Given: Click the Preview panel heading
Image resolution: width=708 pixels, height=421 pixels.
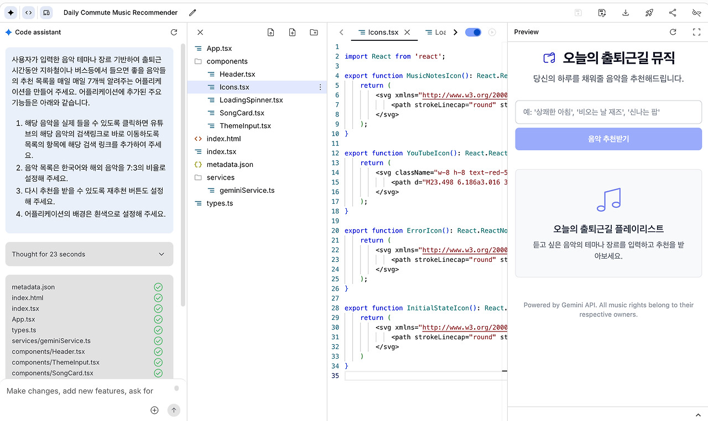Looking at the screenshot, I should (526, 32).
